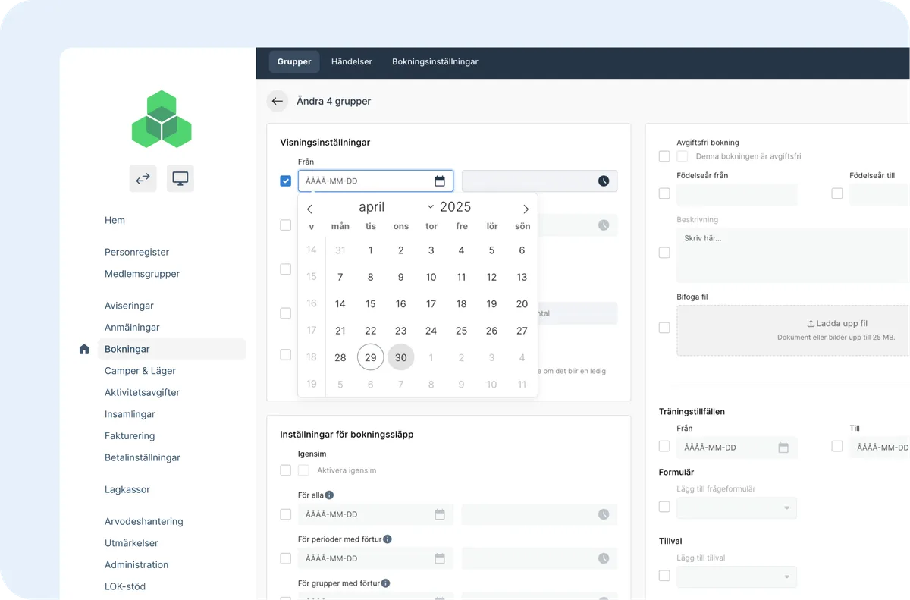The image size is (910, 600).
Task: Go to the next month in the calendar
Action: point(526,209)
